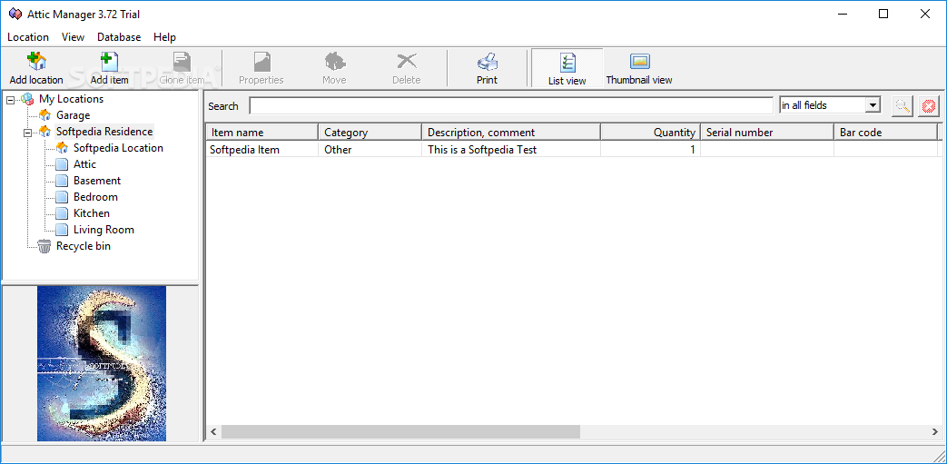Switch to List view

(567, 68)
